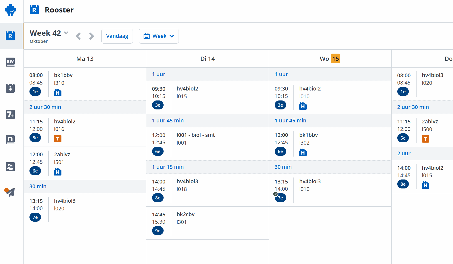Viewport: 453px width, 264px height.
Task: Click the 'n' icon in the sidebar
Action: coord(10,140)
